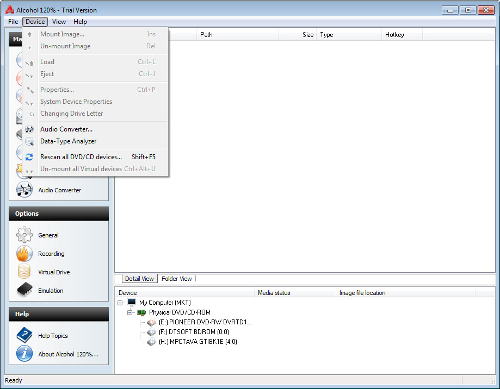Select the Physical DVD/CD-ROM node
Viewport: 500px width, 389px height.
[180, 312]
